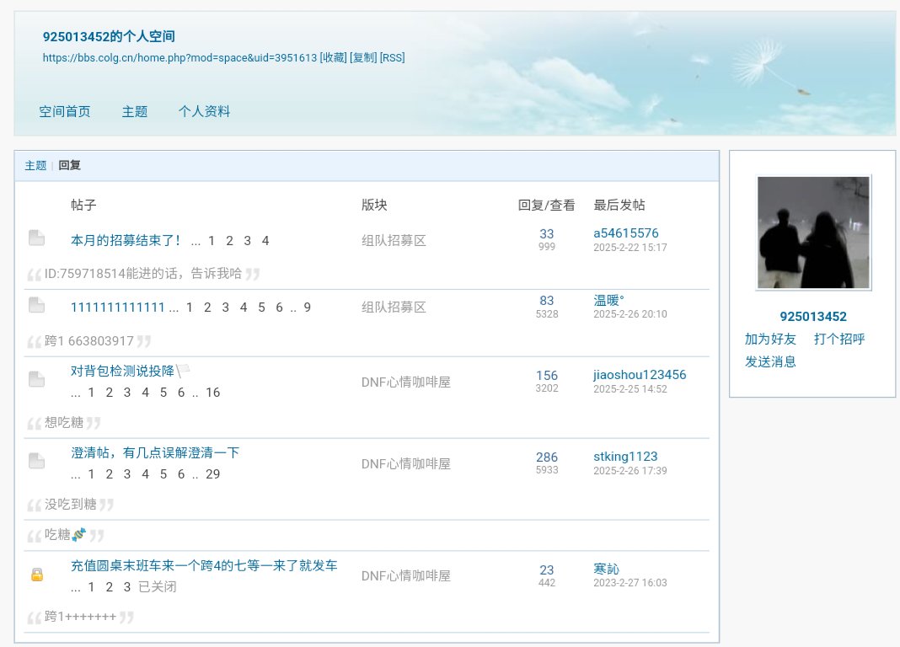900x647 pixels.
Task: Switch to the 主题 list tab
Action: tap(35, 165)
